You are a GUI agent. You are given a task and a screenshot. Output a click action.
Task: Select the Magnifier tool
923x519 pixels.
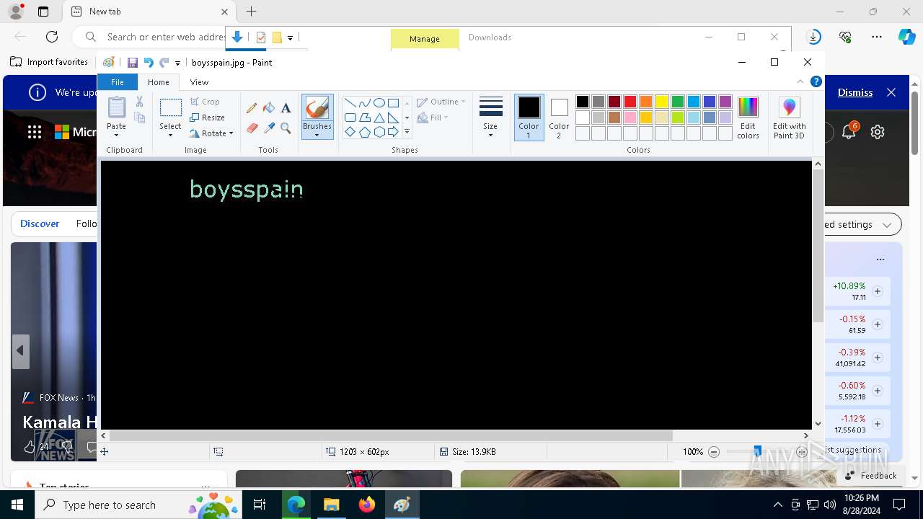286,128
